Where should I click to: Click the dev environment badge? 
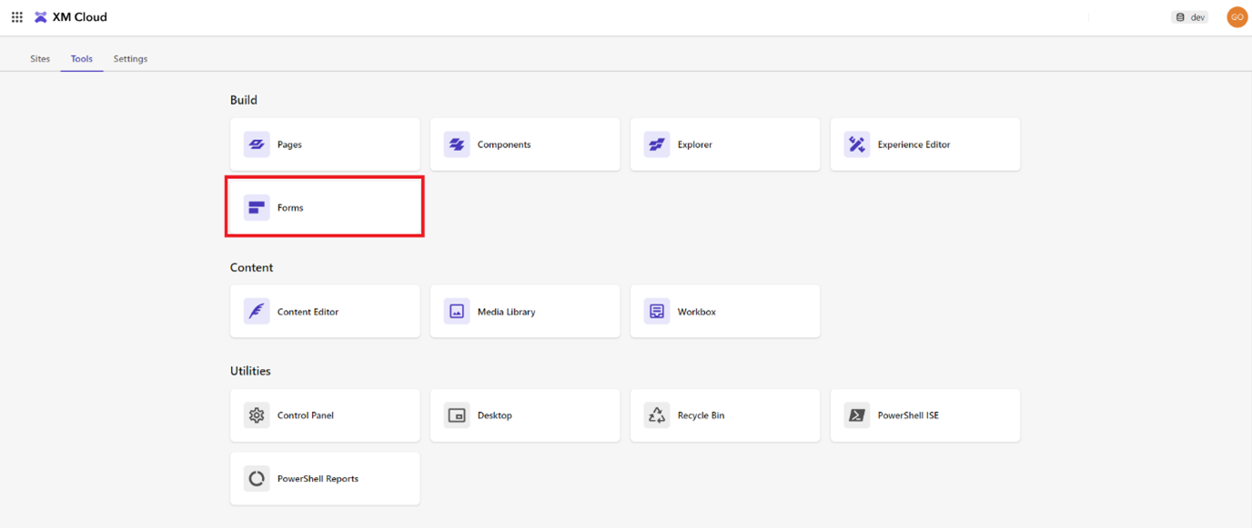click(x=1190, y=17)
